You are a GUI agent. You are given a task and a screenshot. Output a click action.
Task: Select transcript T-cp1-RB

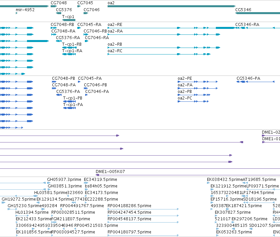coord(72,44)
